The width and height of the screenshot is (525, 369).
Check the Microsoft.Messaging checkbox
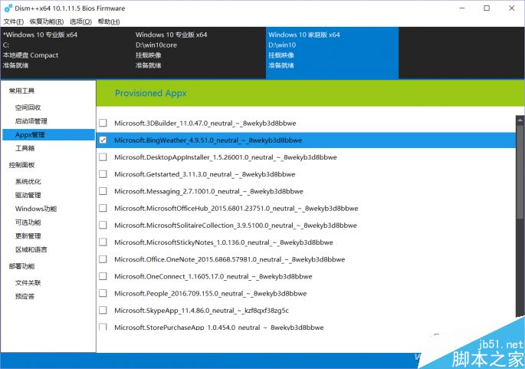click(x=103, y=191)
